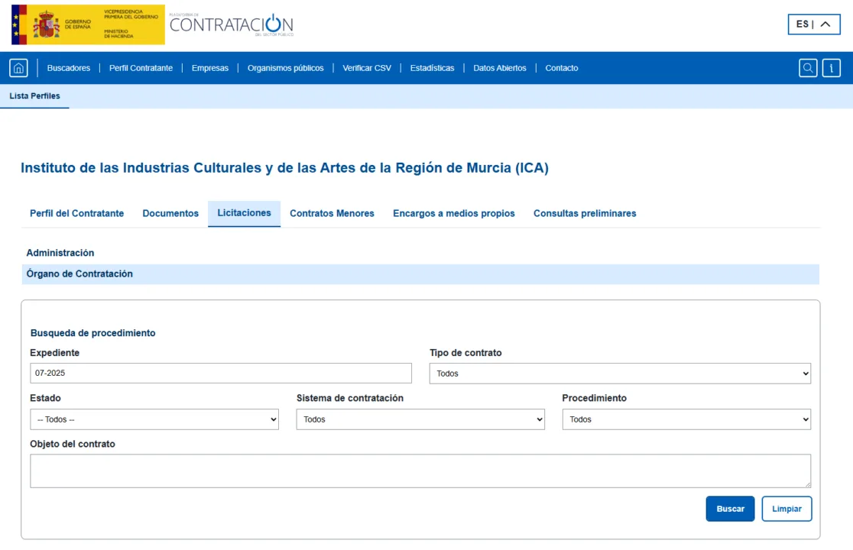The width and height of the screenshot is (853, 550).
Task: Click the Limpiar button
Action: [x=787, y=508]
